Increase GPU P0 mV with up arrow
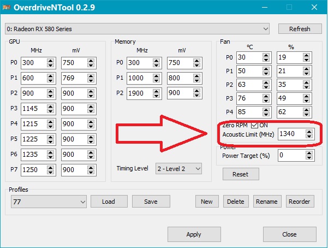Image resolution: width=328 pixels, height=248 pixels. click(91, 61)
